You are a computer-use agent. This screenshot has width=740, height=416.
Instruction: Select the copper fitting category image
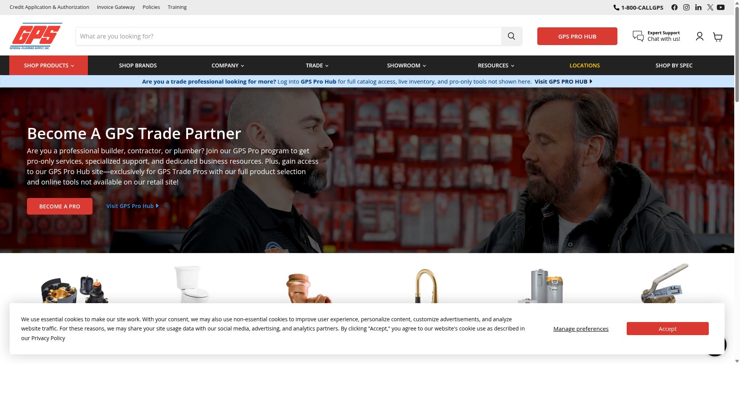pos(308,289)
